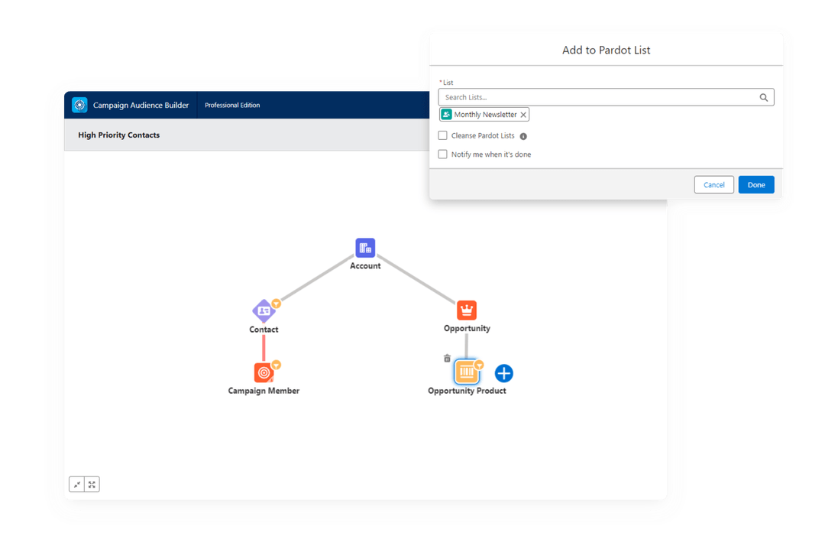This screenshot has height=546, width=825.
Task: Open the filter badge on Campaign Member
Action: coord(276,364)
